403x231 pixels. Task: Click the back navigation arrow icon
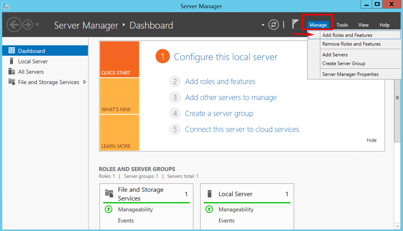pyautogui.click(x=14, y=25)
